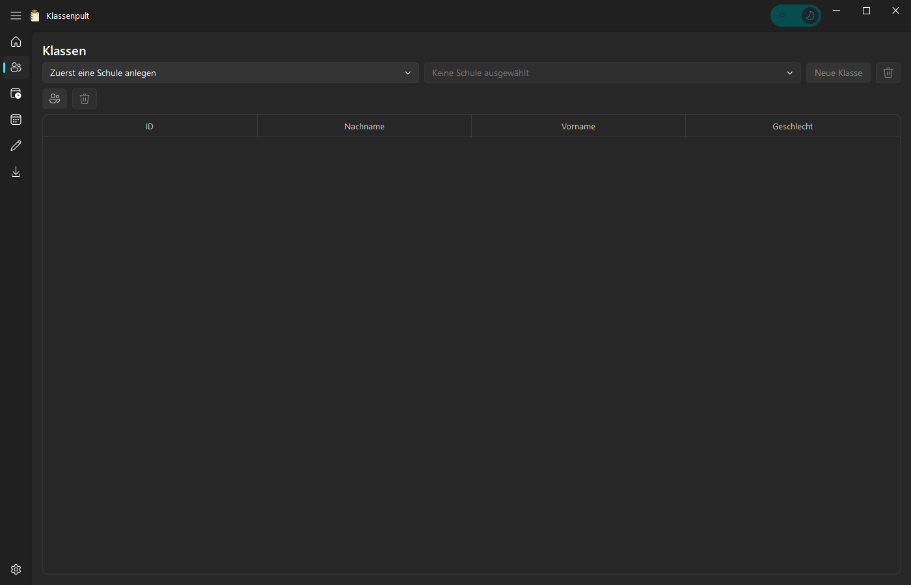Click the trash icon below school dropdown
Screen dimensions: 911x585
pos(85,99)
